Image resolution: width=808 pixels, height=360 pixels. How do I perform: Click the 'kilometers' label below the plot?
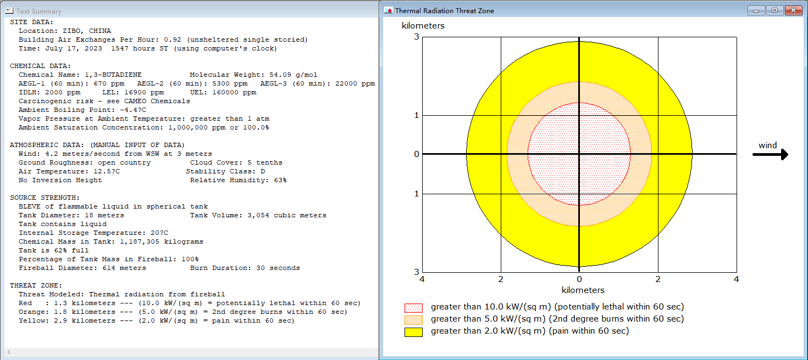(x=583, y=290)
